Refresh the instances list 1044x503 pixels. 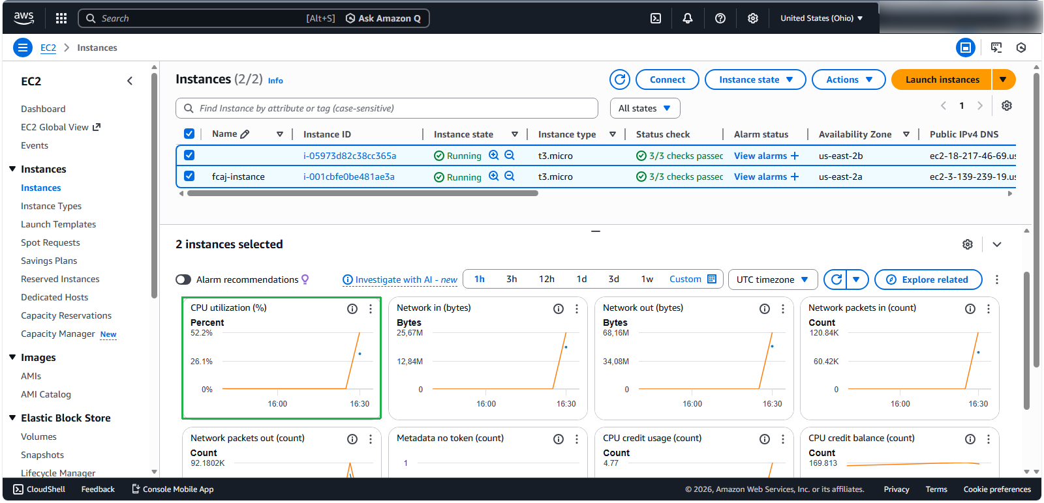pyautogui.click(x=620, y=79)
